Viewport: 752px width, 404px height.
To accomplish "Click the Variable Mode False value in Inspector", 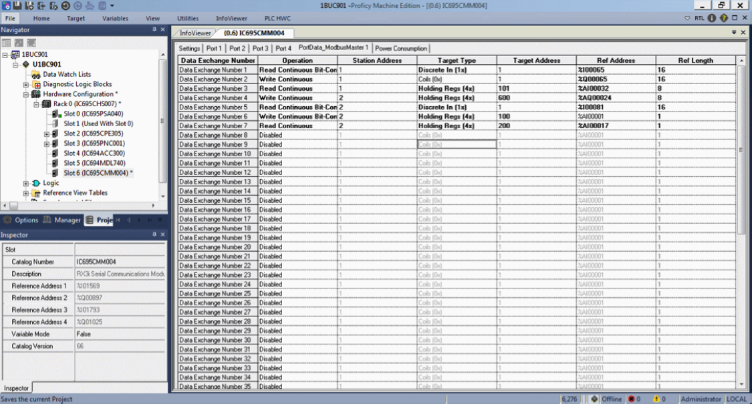I will (120, 334).
